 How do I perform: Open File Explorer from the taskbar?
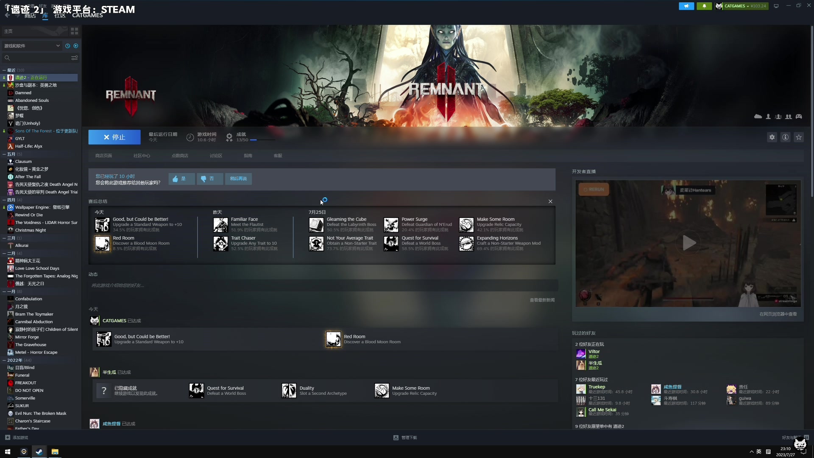click(x=55, y=452)
